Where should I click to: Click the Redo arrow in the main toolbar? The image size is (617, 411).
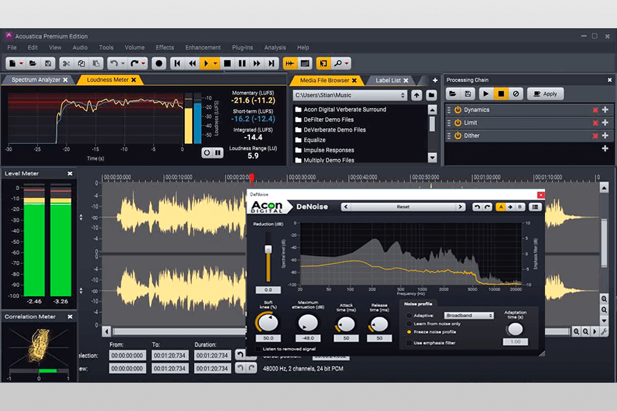point(134,64)
